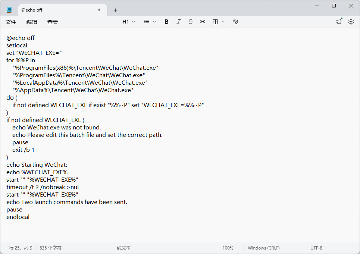The image size is (360, 254).
Task: Click the line 'endlocal' in the editor
Action: (x=18, y=217)
